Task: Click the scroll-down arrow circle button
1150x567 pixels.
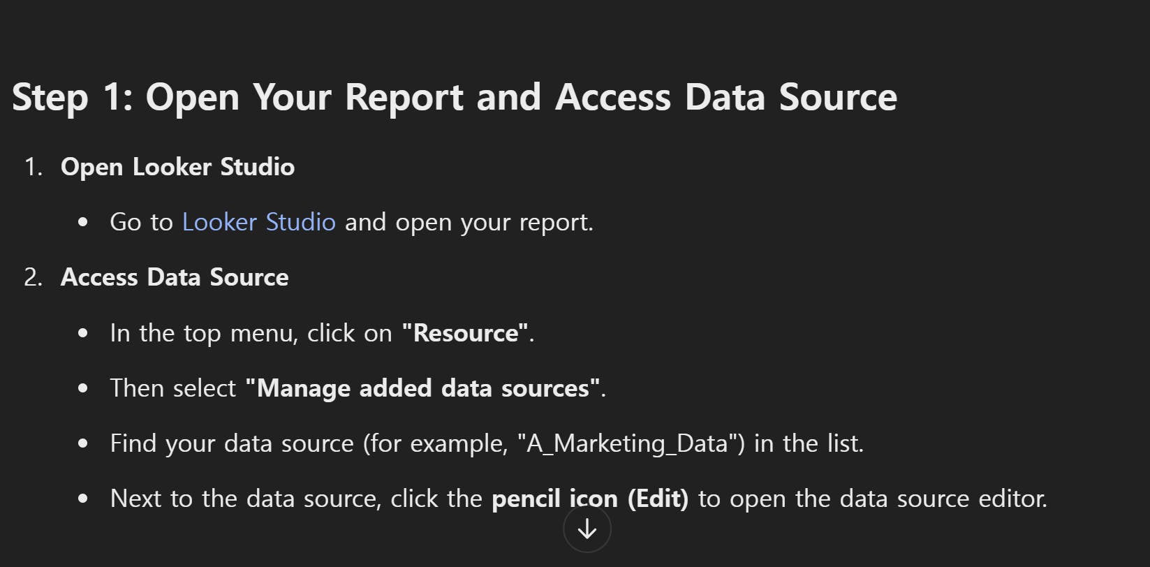Action: (x=587, y=529)
